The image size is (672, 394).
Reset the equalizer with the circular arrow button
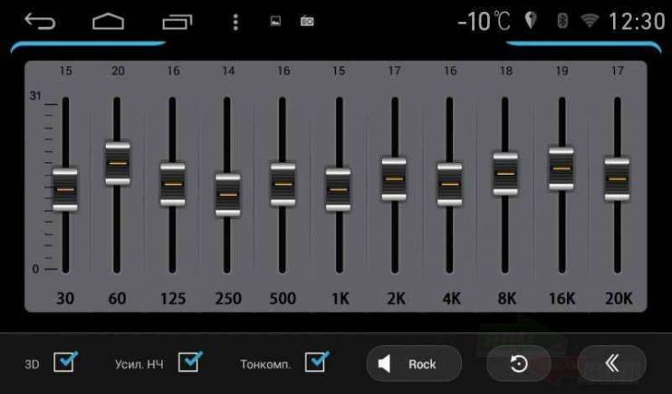tap(519, 363)
